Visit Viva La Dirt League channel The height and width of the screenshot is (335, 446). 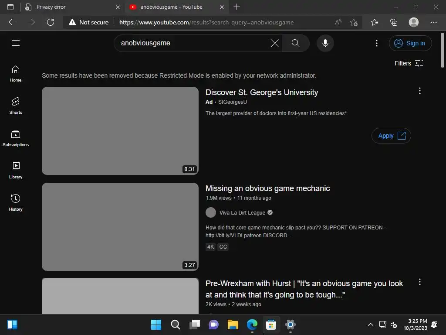[242, 213]
